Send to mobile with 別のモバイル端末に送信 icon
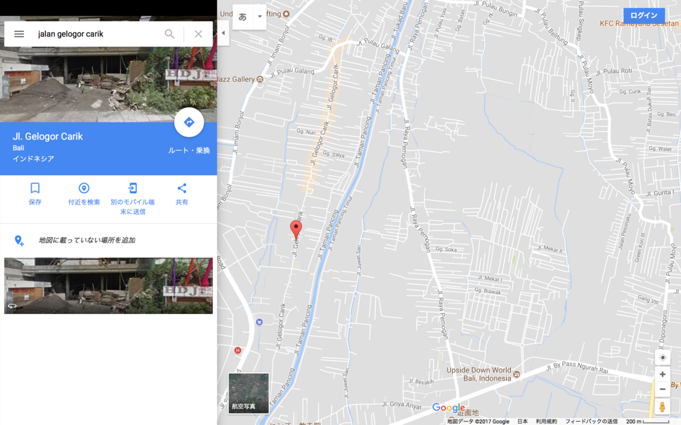The width and height of the screenshot is (681, 425). (x=133, y=188)
